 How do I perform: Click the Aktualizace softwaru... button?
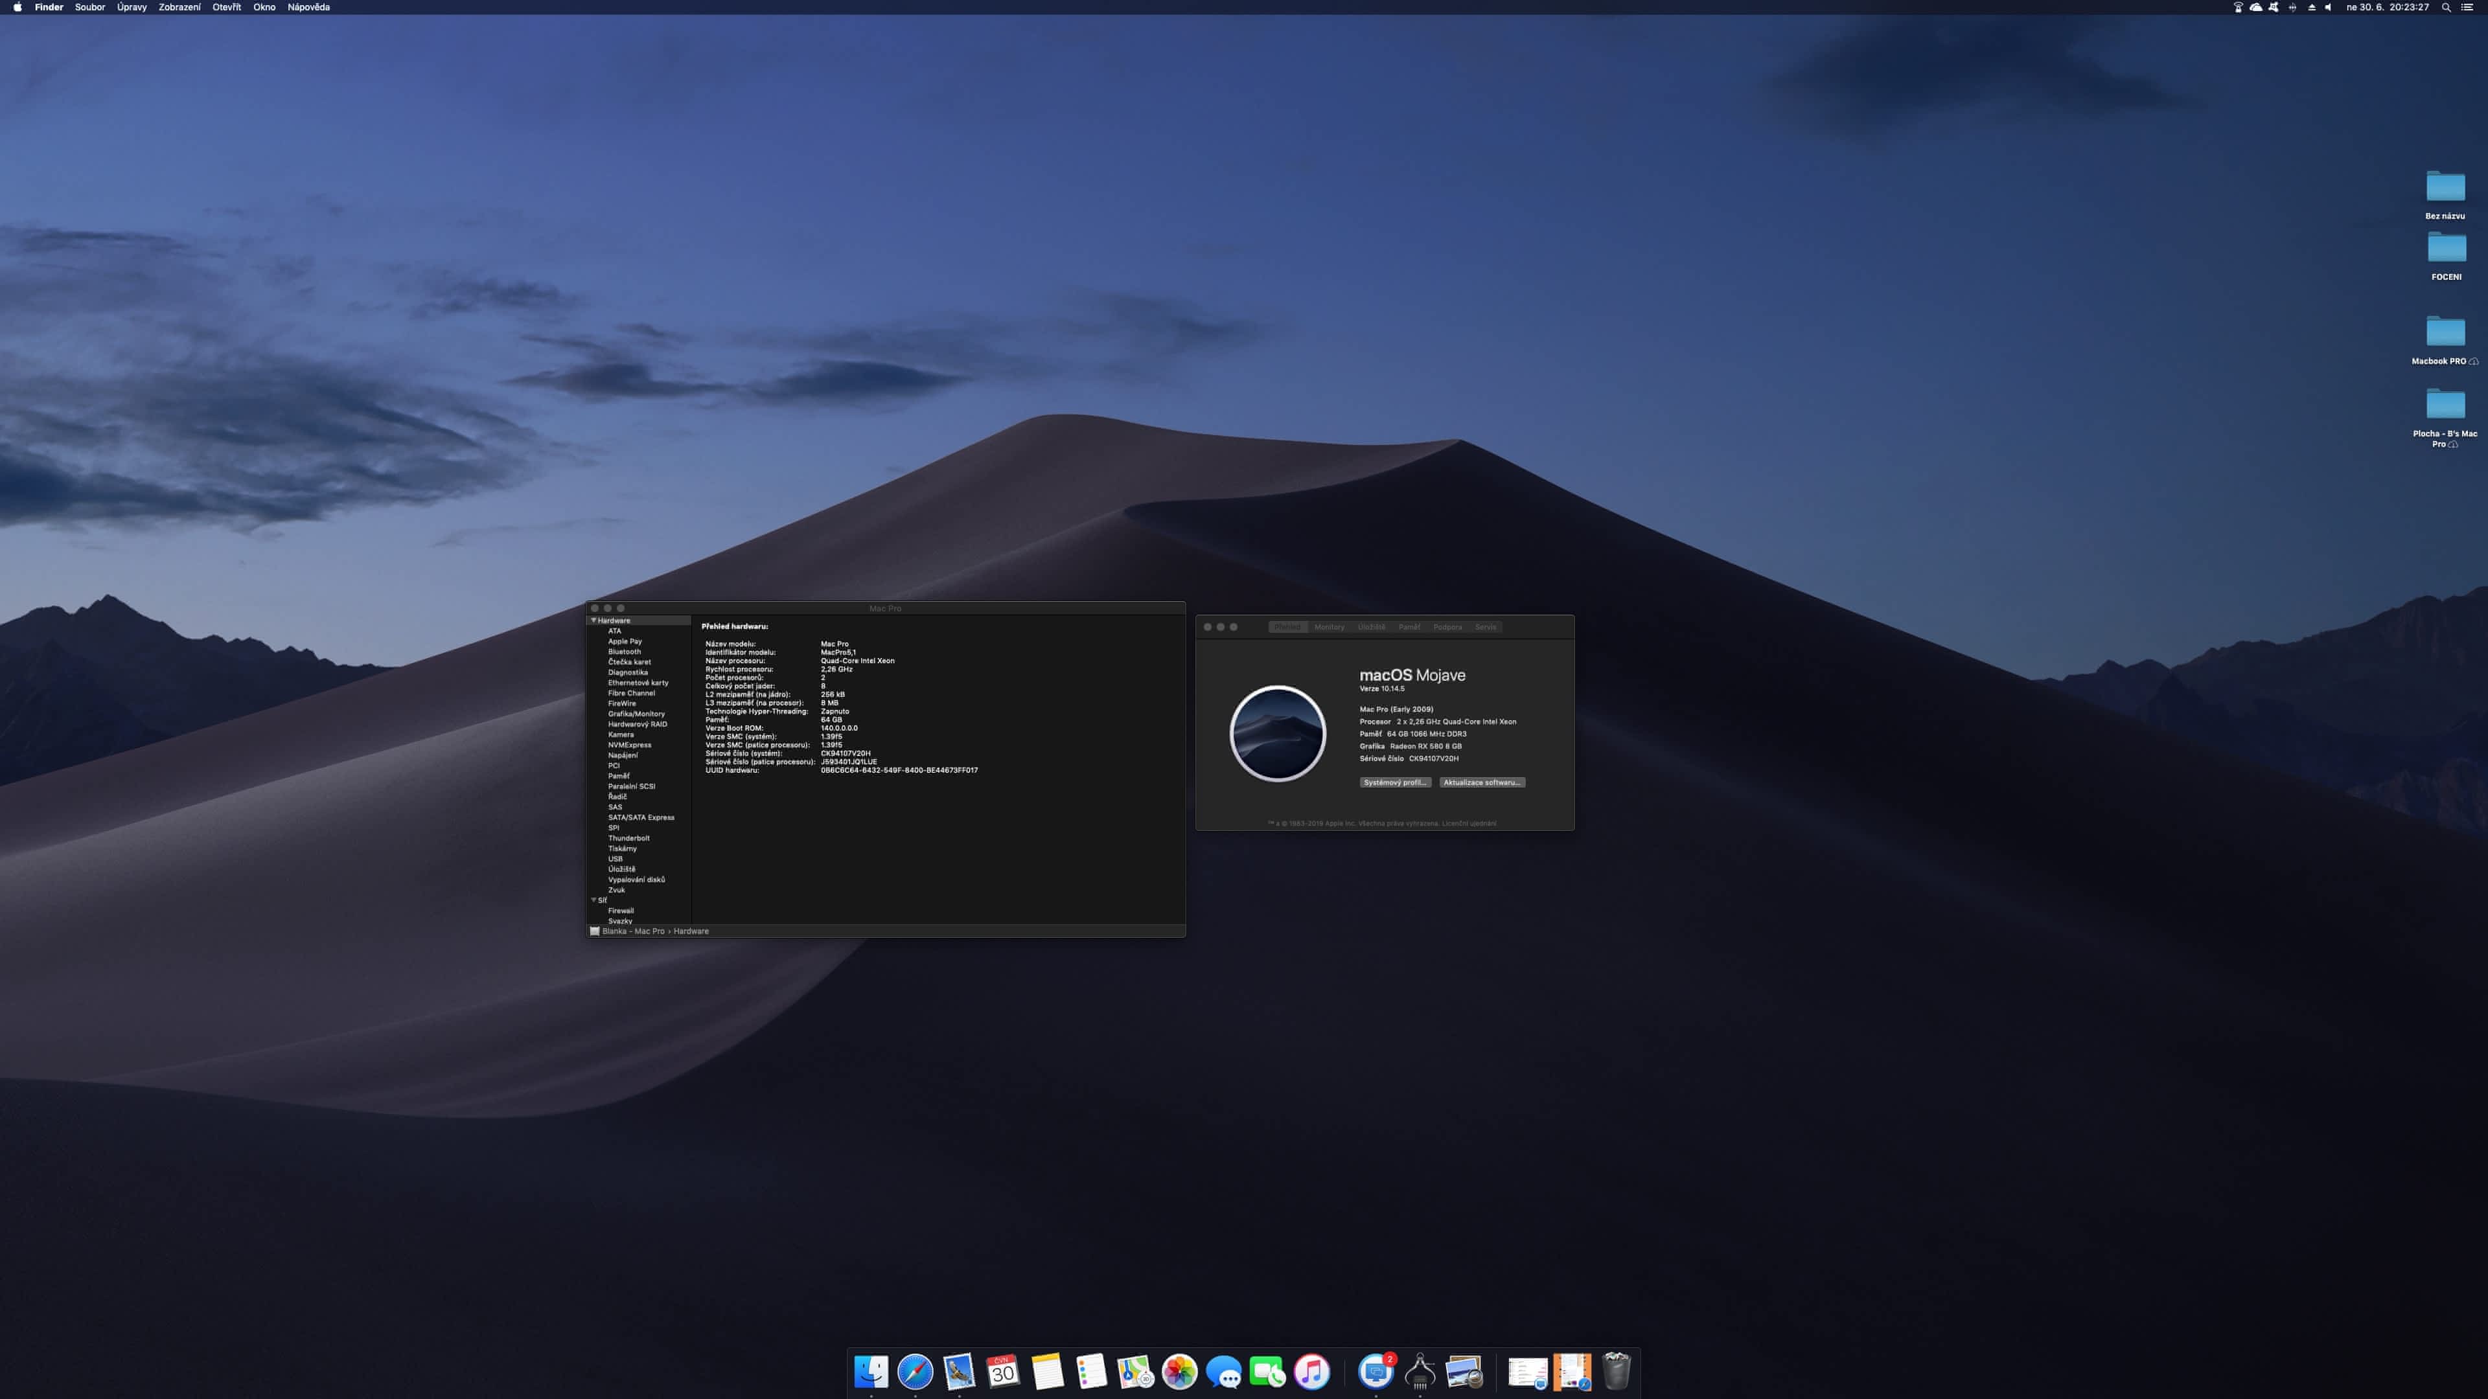point(1482,782)
